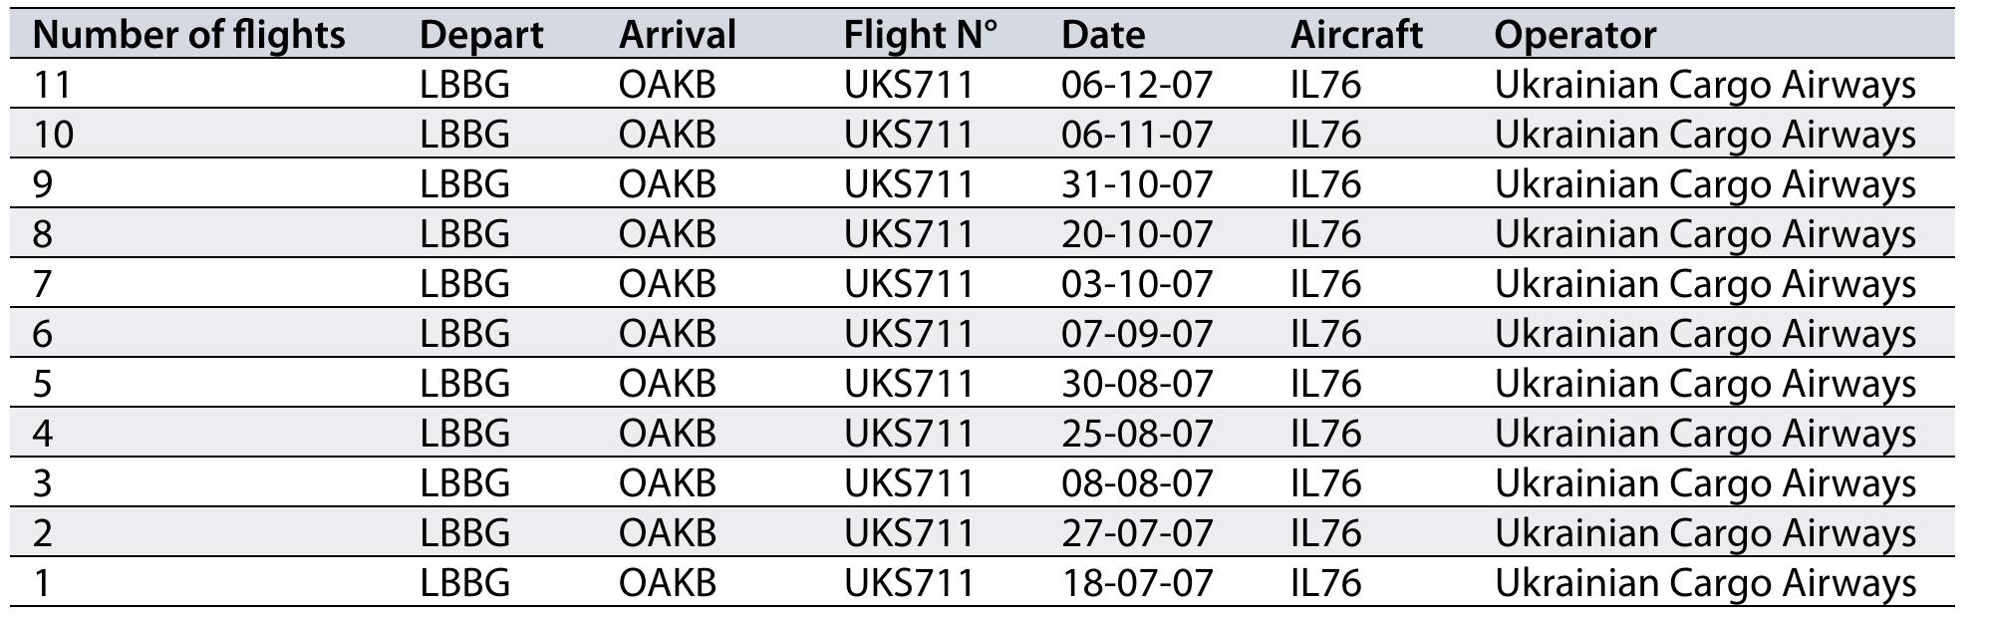Select the date cell 06-11-07

pos(1137,135)
